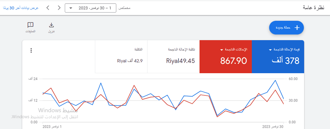Select the blue 378 ألف metric card
Screen dimensions: 330x129
pos(278,57)
